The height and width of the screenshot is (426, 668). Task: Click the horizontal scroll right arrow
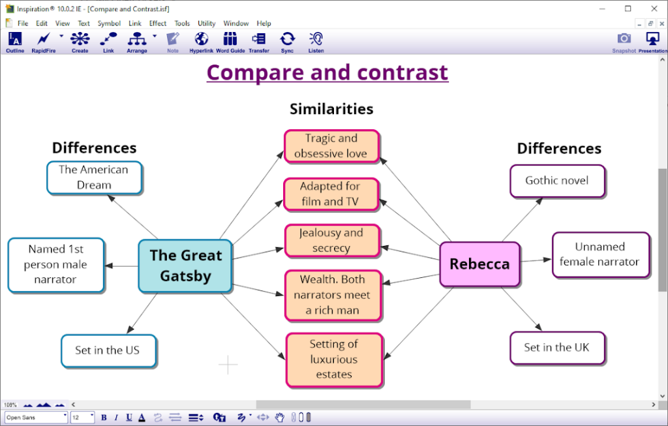coord(654,404)
